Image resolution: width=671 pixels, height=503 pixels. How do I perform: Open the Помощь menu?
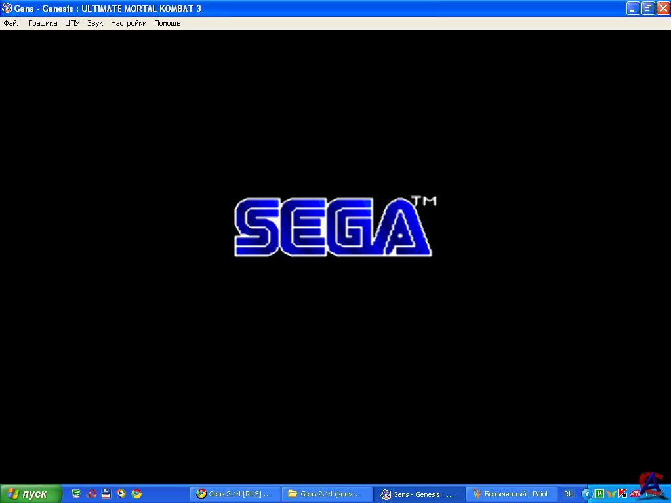pyautogui.click(x=167, y=23)
